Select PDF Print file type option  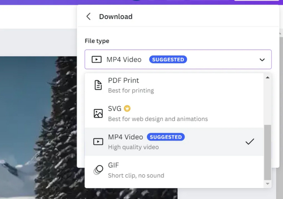[131, 85]
